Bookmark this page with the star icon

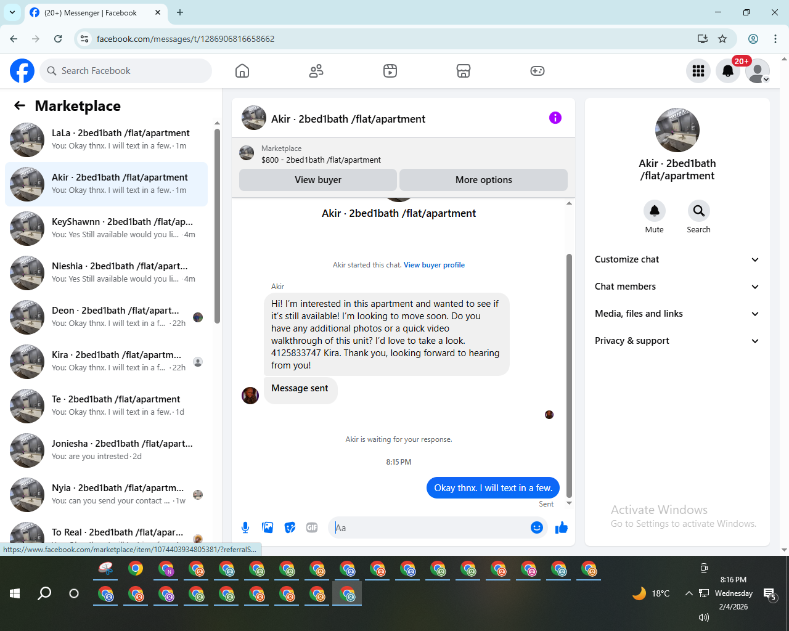(722, 39)
